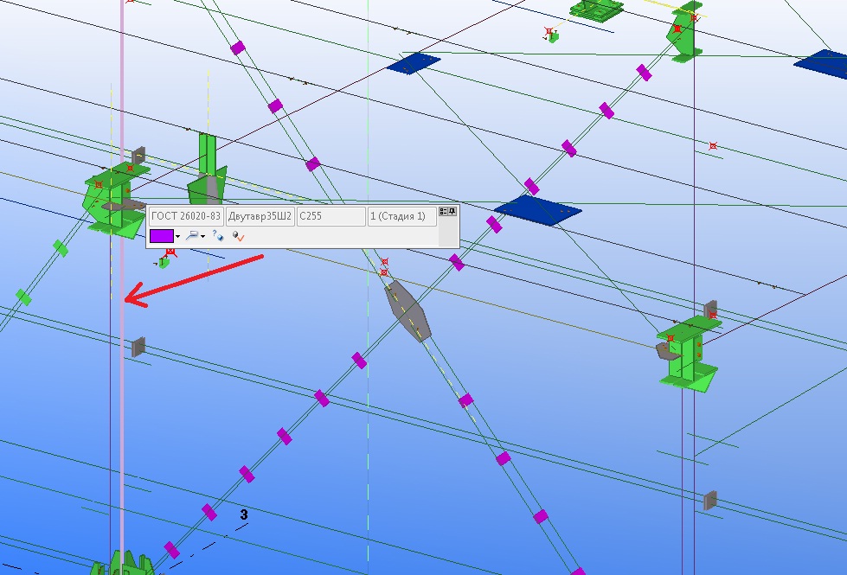Toggle the mini toolbar pin icon

pos(452,211)
